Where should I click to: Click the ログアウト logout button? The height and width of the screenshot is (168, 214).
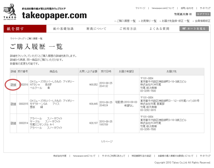pos(203,14)
